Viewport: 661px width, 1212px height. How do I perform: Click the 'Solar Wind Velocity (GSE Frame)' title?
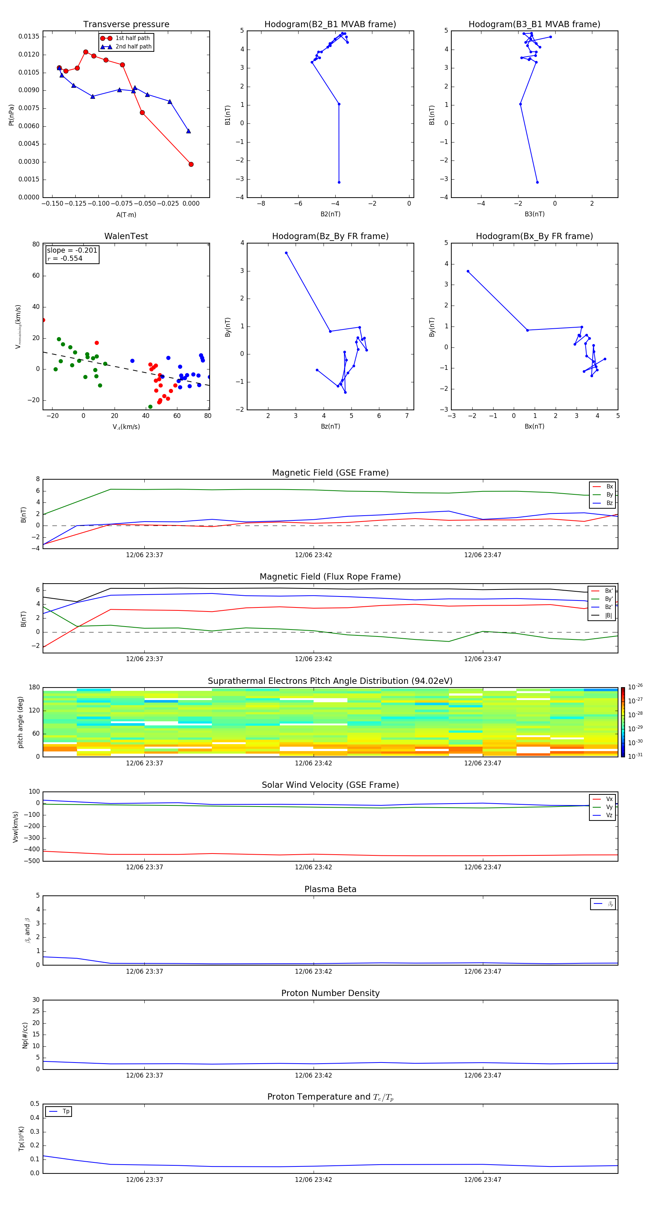coord(330,785)
